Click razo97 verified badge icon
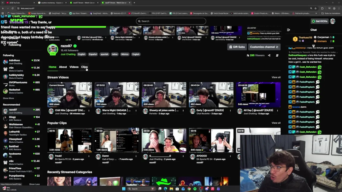This screenshot has height=192, width=342. pyautogui.click(x=75, y=46)
